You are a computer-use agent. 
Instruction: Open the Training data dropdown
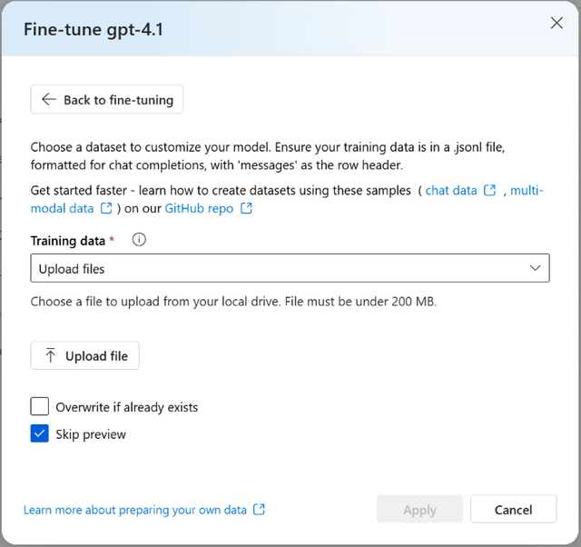(290, 269)
